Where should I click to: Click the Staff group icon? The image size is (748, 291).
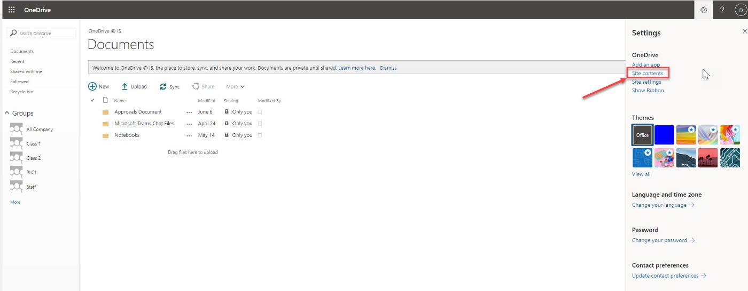point(17,187)
